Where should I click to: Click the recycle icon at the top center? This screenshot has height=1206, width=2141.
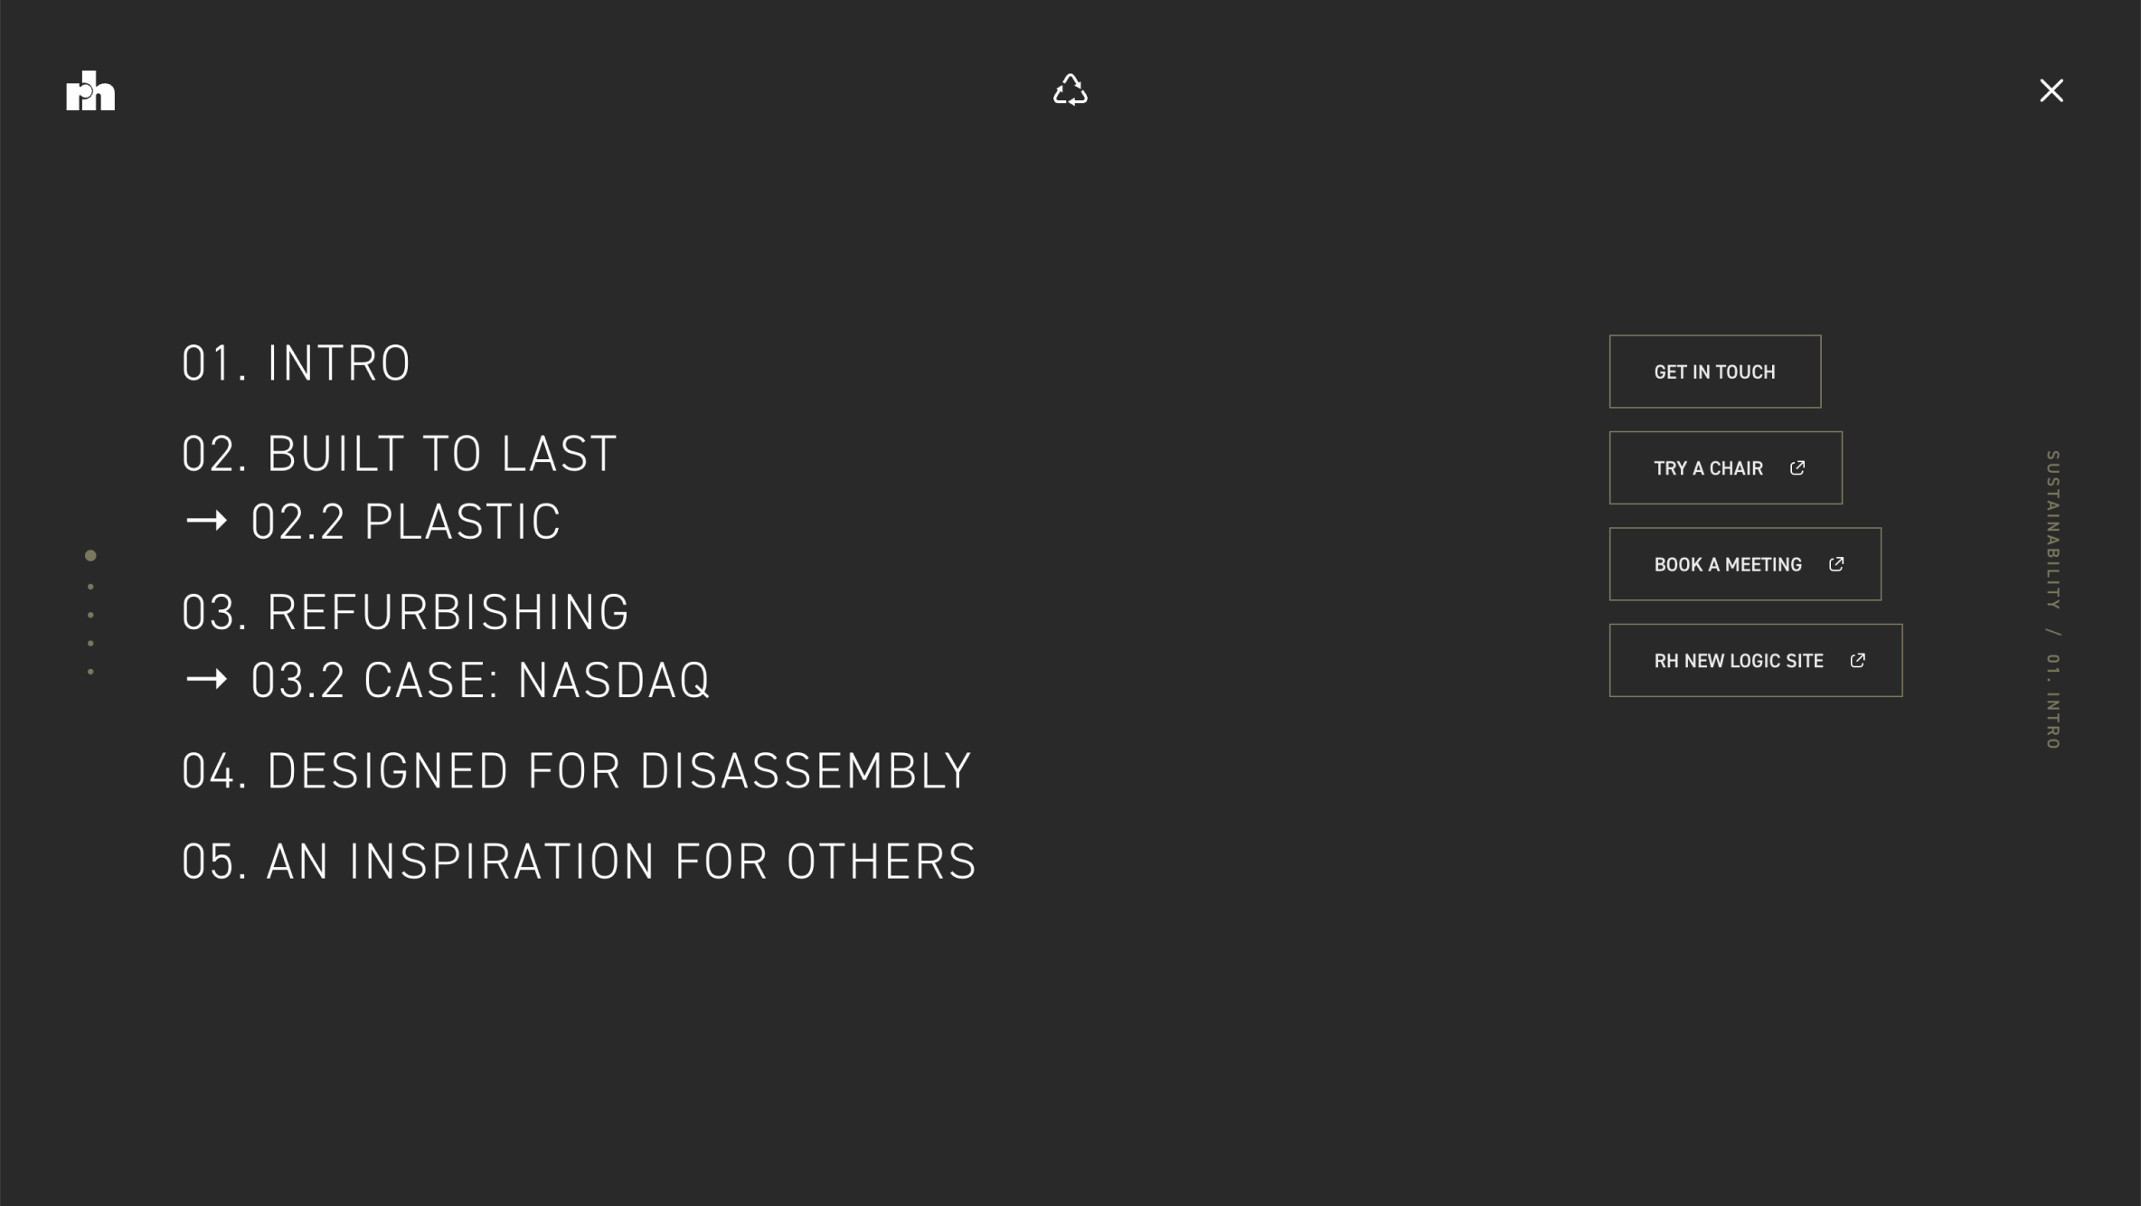[x=1070, y=90]
